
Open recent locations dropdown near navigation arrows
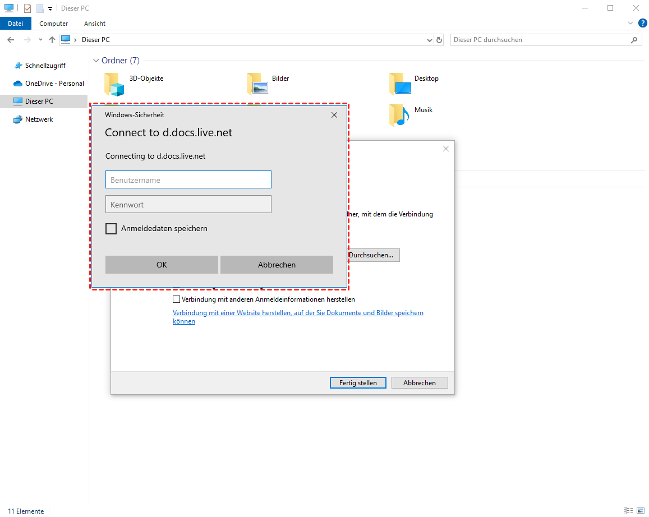pyautogui.click(x=40, y=40)
